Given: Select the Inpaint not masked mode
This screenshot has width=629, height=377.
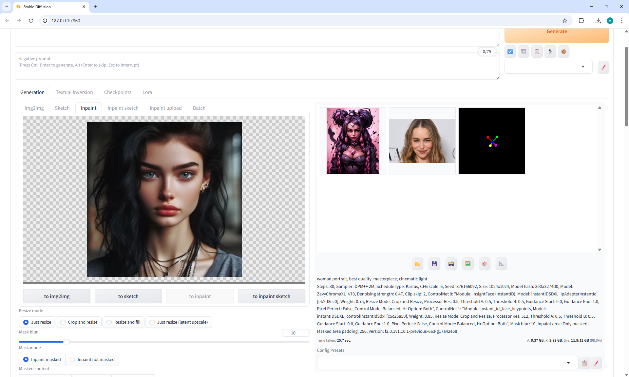Looking at the screenshot, I should [92, 360].
